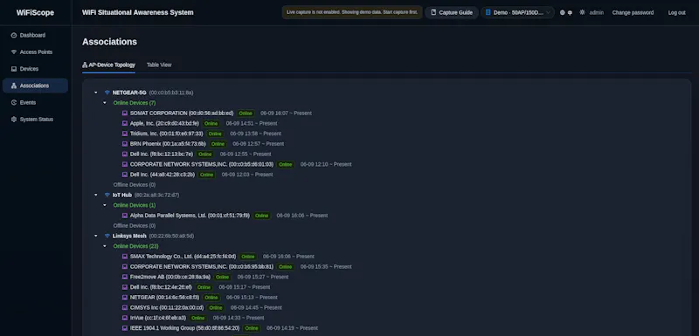Click IoT Hub MAC address 80:2a:a8:3c:72:d7
The image size is (699, 336).
157,195
